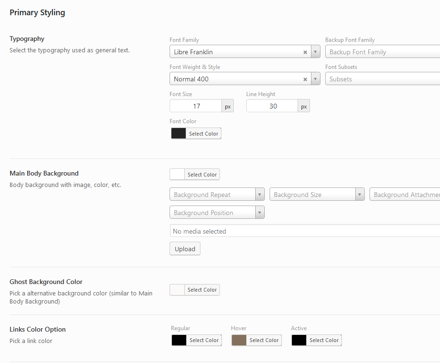Select Color for Ghost Background Color
The width and height of the screenshot is (440, 363).
pyautogui.click(x=202, y=290)
